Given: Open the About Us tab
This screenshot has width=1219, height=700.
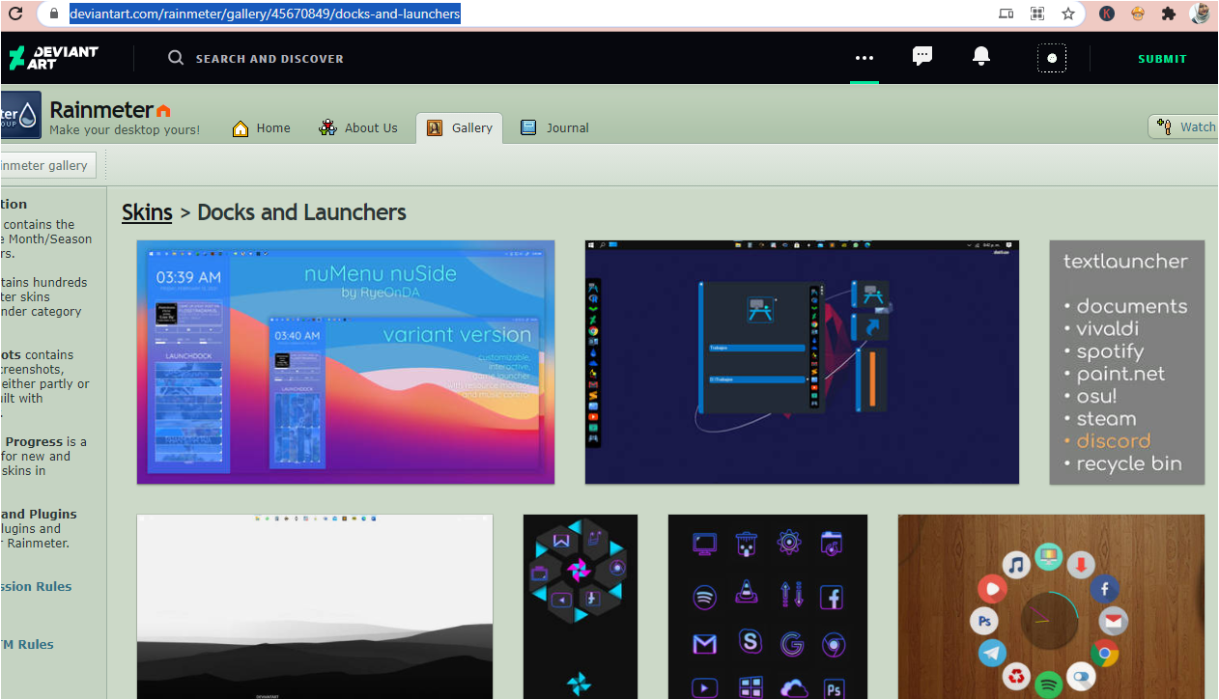Looking at the screenshot, I should click(x=358, y=127).
